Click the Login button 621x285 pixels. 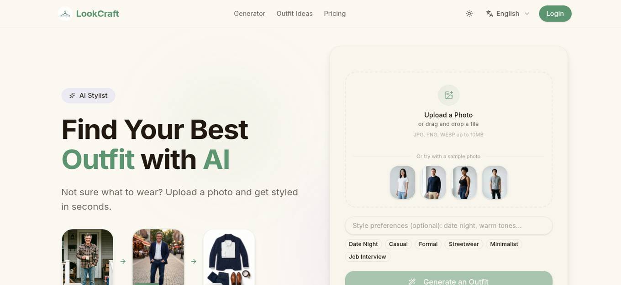[555, 14]
